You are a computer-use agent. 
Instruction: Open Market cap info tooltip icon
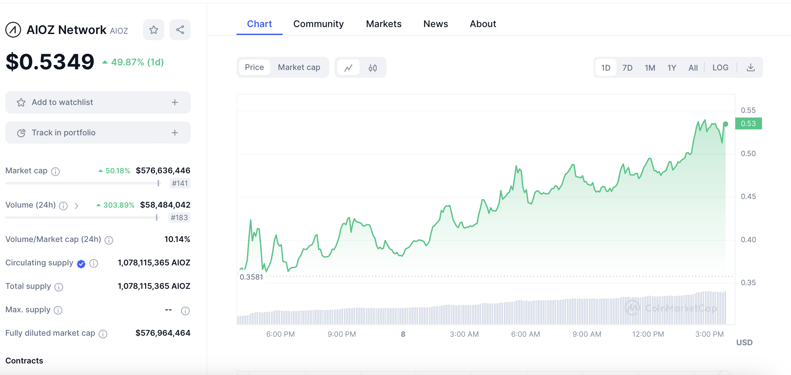click(55, 171)
